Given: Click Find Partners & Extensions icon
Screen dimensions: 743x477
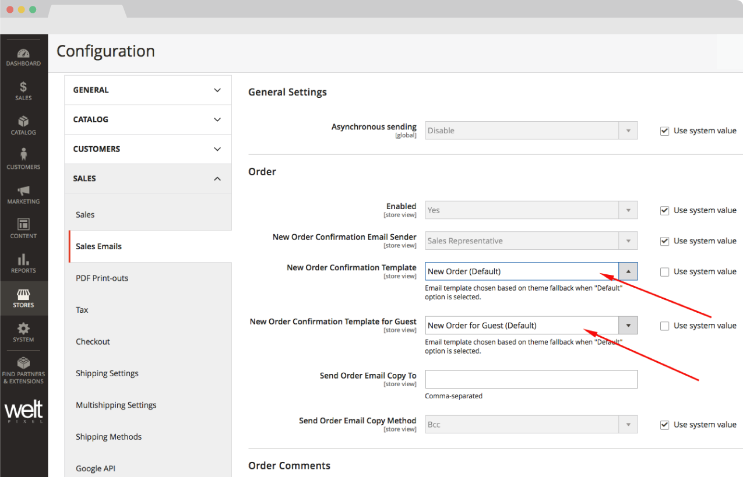Looking at the screenshot, I should tap(23, 364).
